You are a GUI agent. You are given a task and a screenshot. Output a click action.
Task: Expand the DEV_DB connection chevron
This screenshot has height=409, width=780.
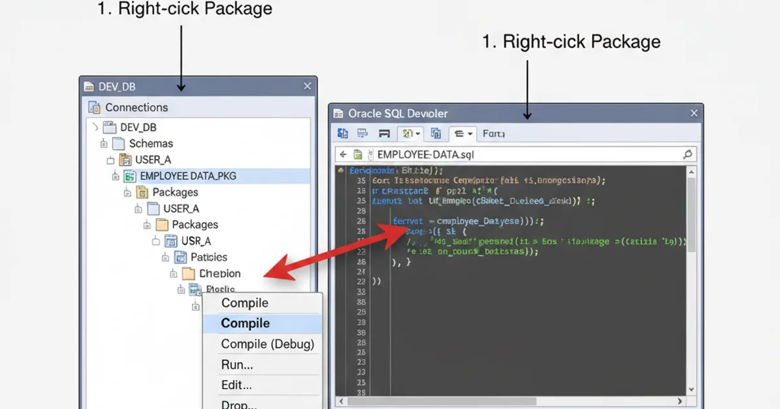click(96, 127)
